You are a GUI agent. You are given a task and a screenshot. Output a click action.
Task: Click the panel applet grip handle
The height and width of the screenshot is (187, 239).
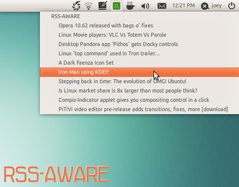pos(68,6)
